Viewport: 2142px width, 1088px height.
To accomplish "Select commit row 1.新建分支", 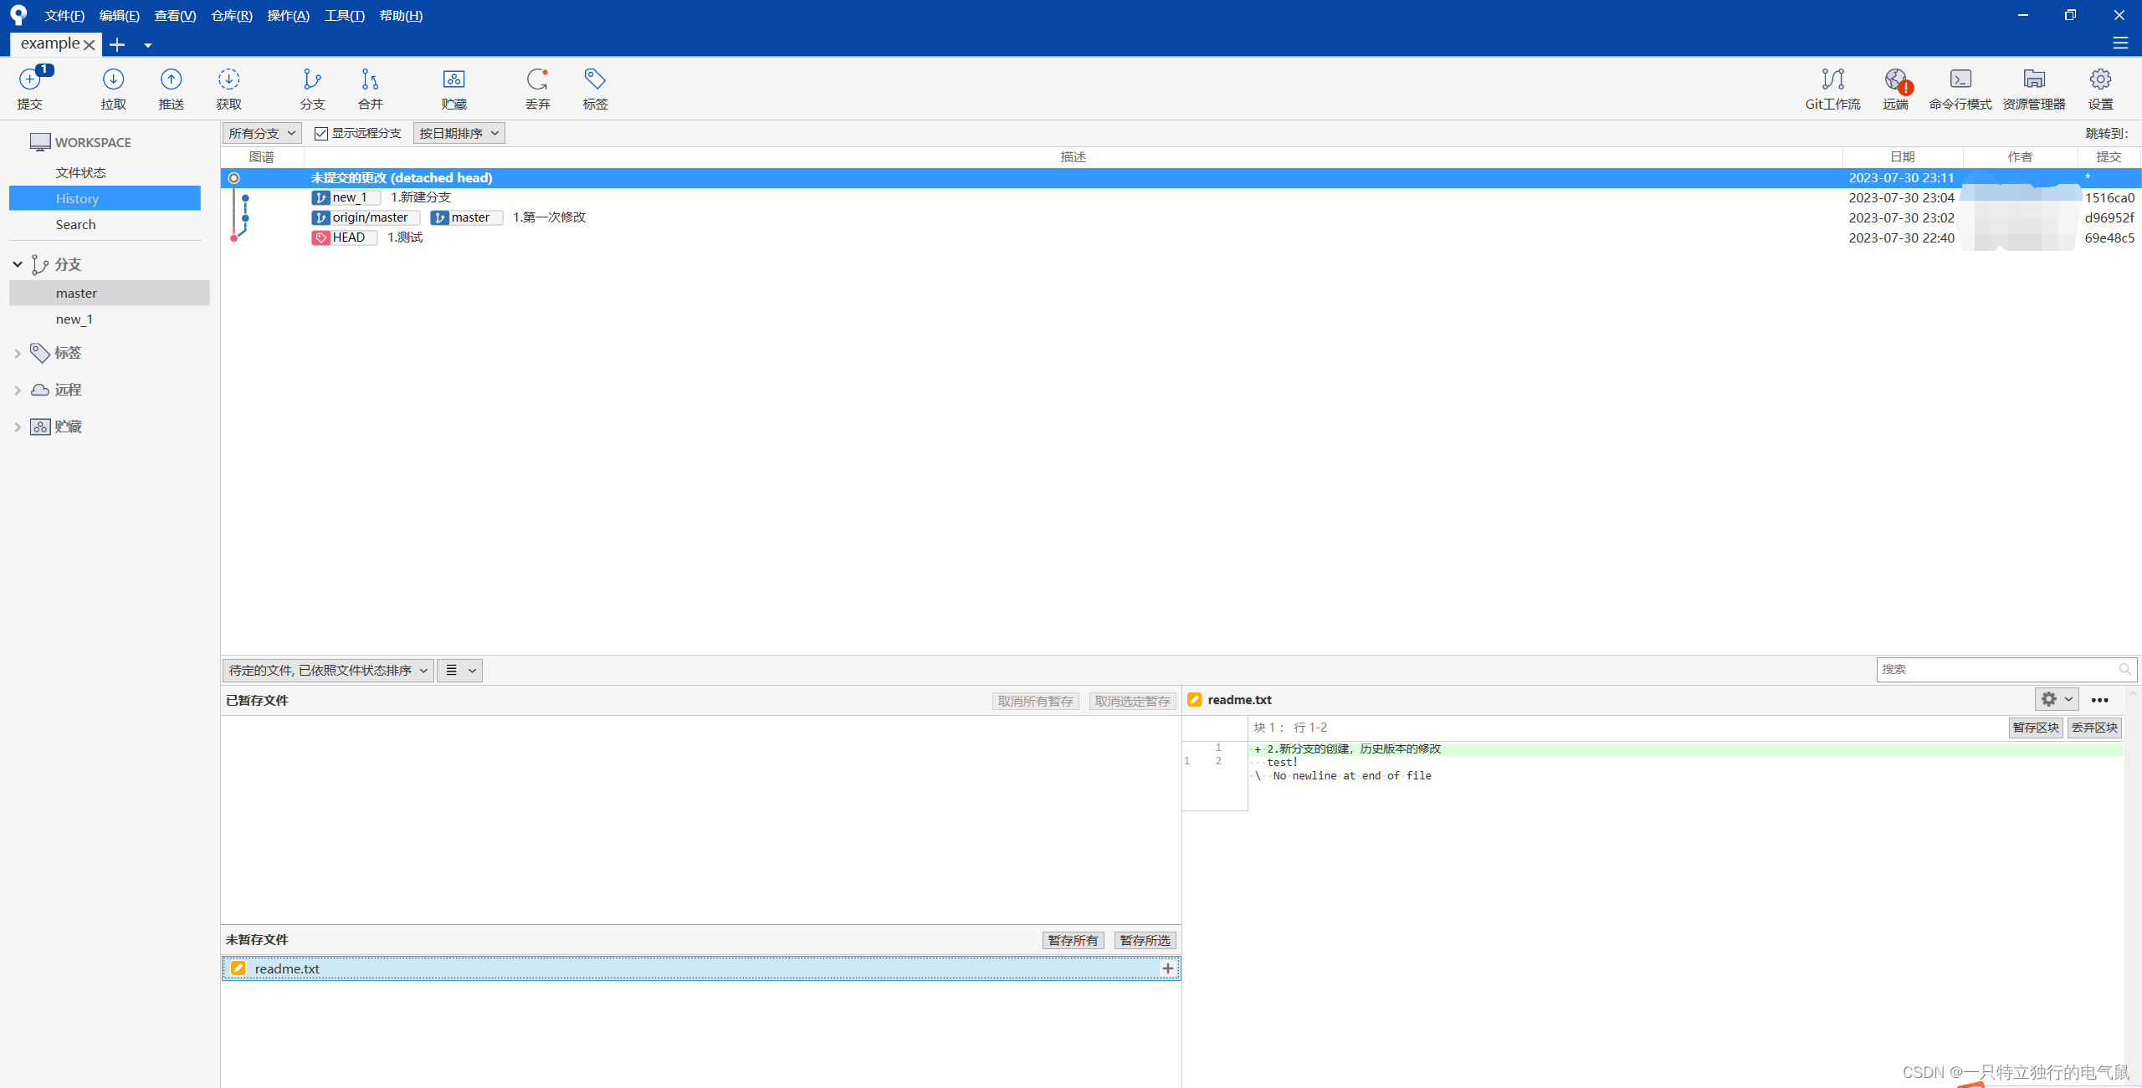I will [1181, 197].
